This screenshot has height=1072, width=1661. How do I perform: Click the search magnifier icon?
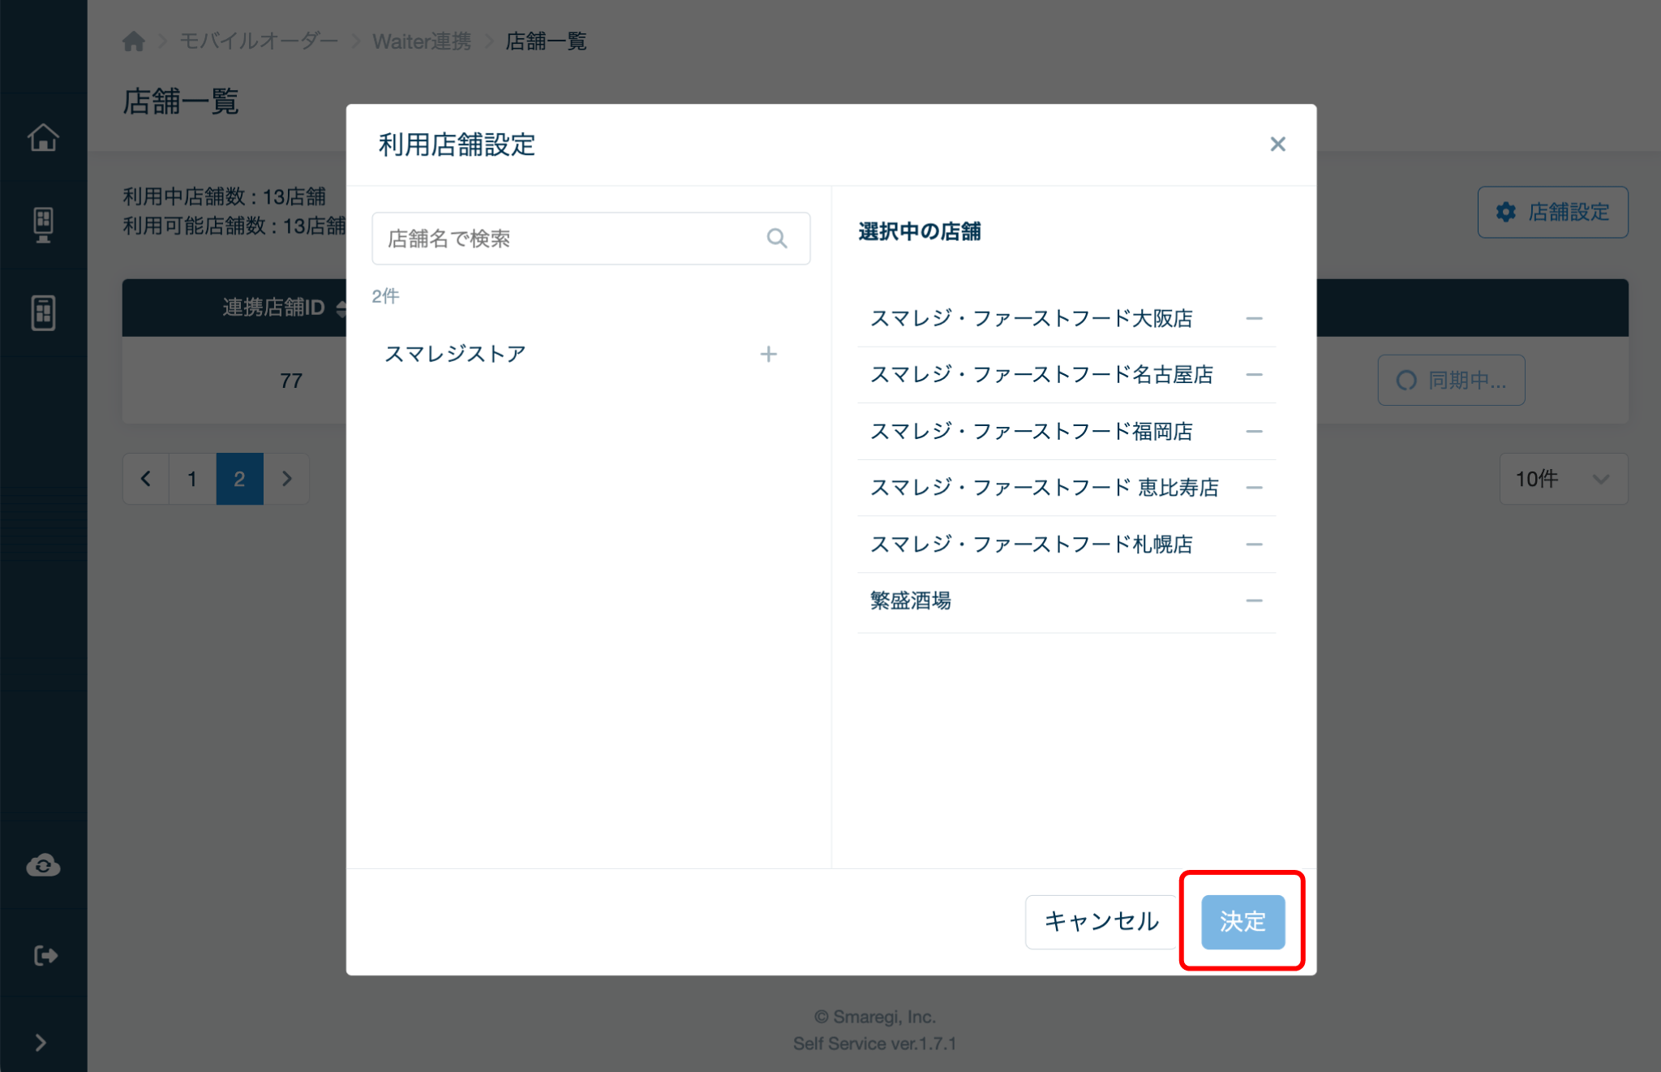[x=776, y=238]
